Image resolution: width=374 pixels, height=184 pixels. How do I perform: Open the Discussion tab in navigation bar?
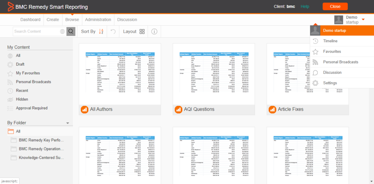pos(127,20)
